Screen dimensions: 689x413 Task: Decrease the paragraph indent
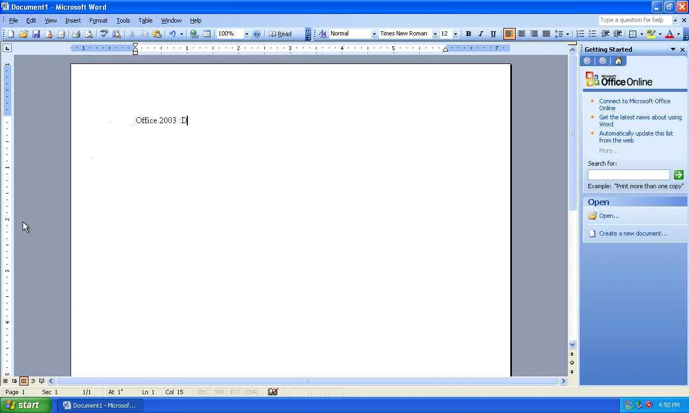click(605, 34)
